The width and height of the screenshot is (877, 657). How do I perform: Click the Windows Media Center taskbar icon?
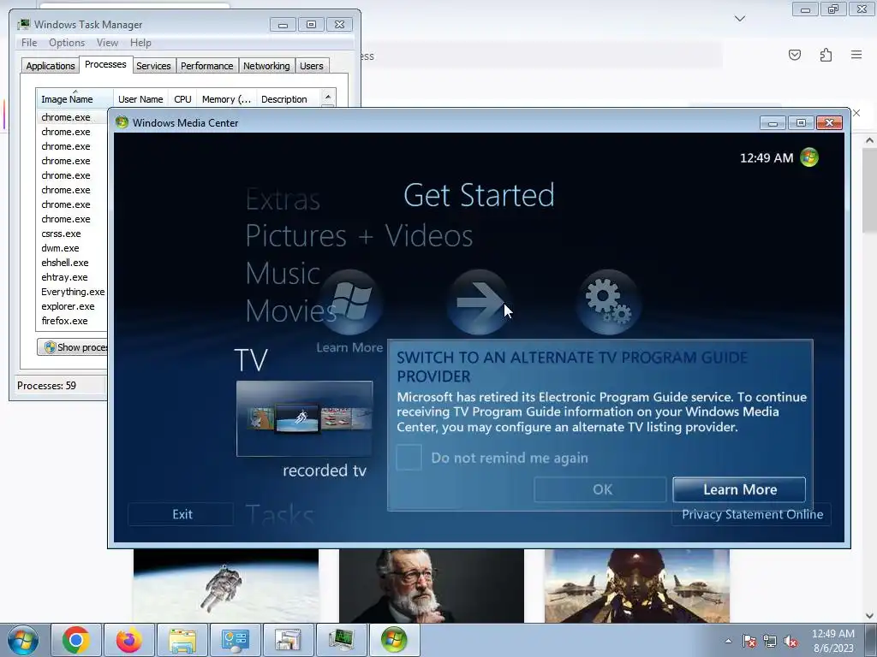(x=394, y=640)
